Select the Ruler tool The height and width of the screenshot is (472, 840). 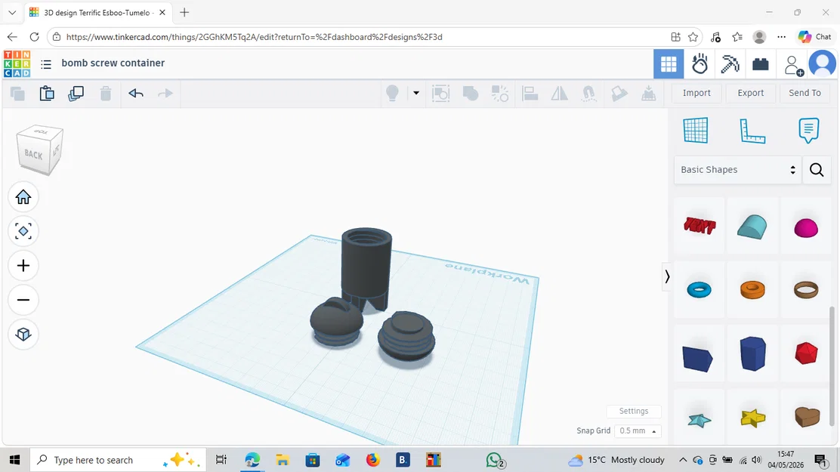point(752,130)
